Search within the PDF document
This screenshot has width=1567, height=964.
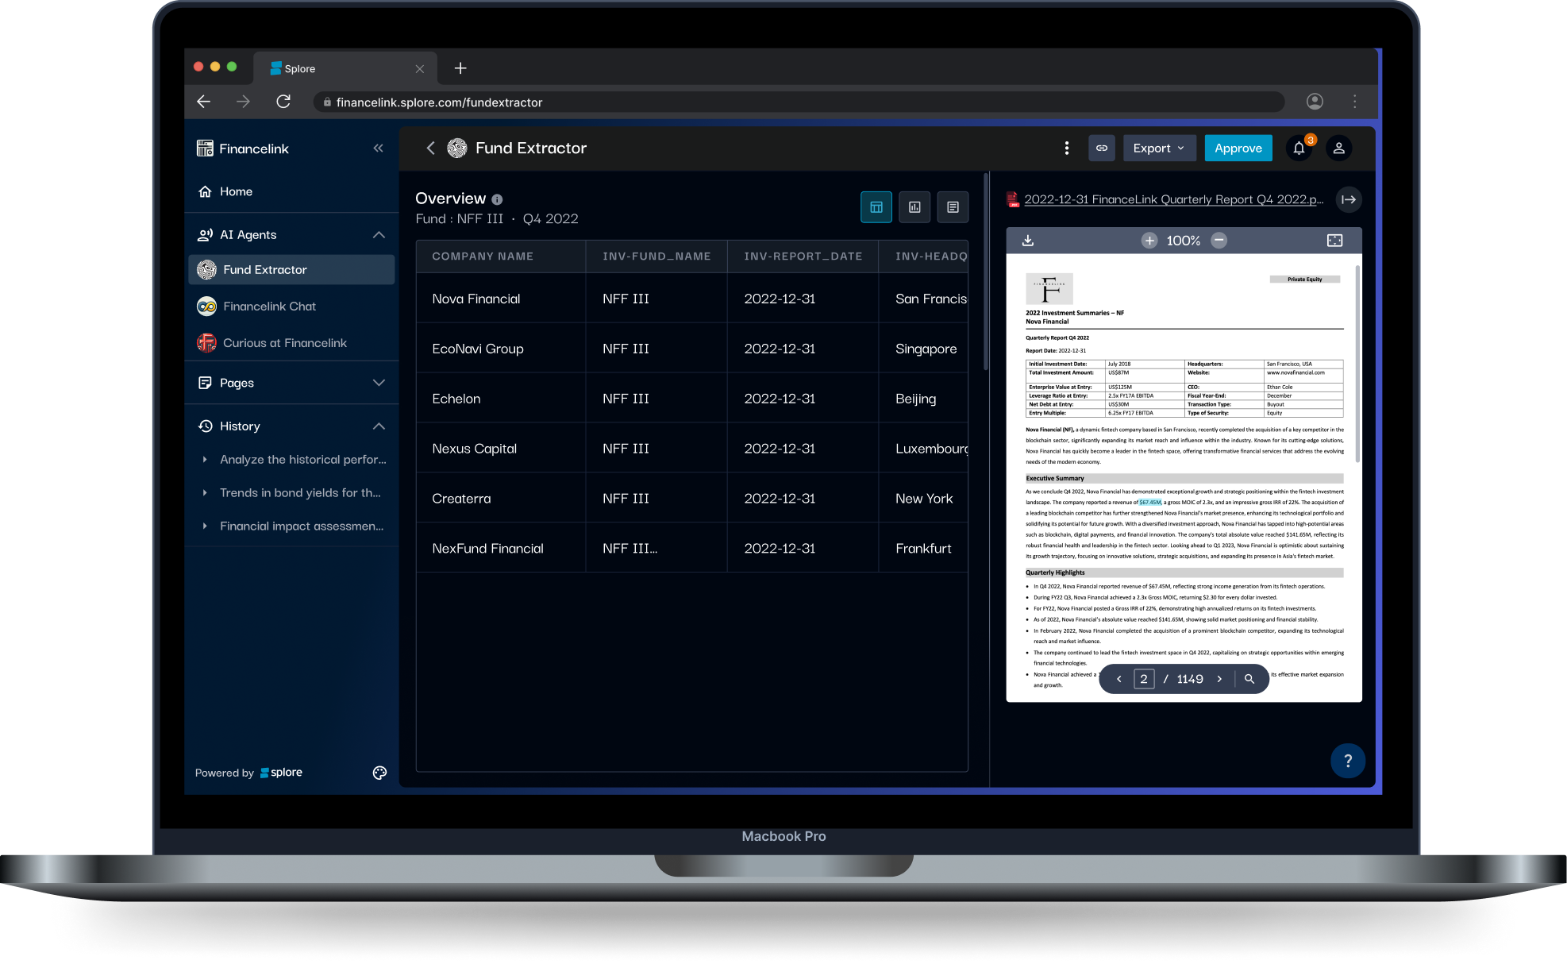point(1249,679)
